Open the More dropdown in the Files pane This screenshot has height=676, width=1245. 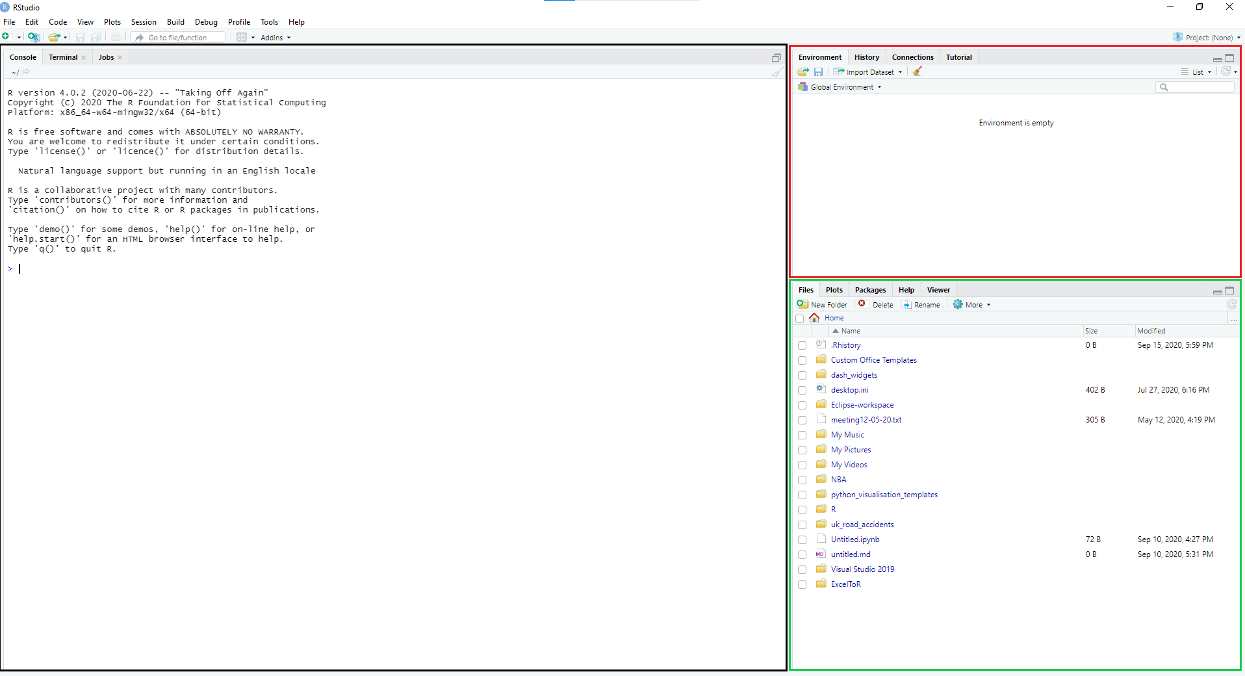[972, 305]
